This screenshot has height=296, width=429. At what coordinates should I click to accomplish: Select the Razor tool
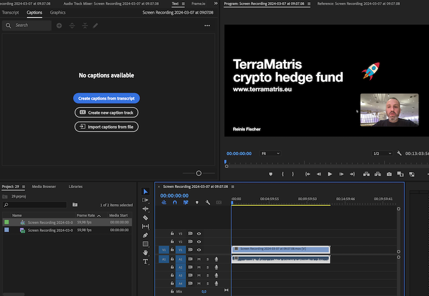pos(145,218)
